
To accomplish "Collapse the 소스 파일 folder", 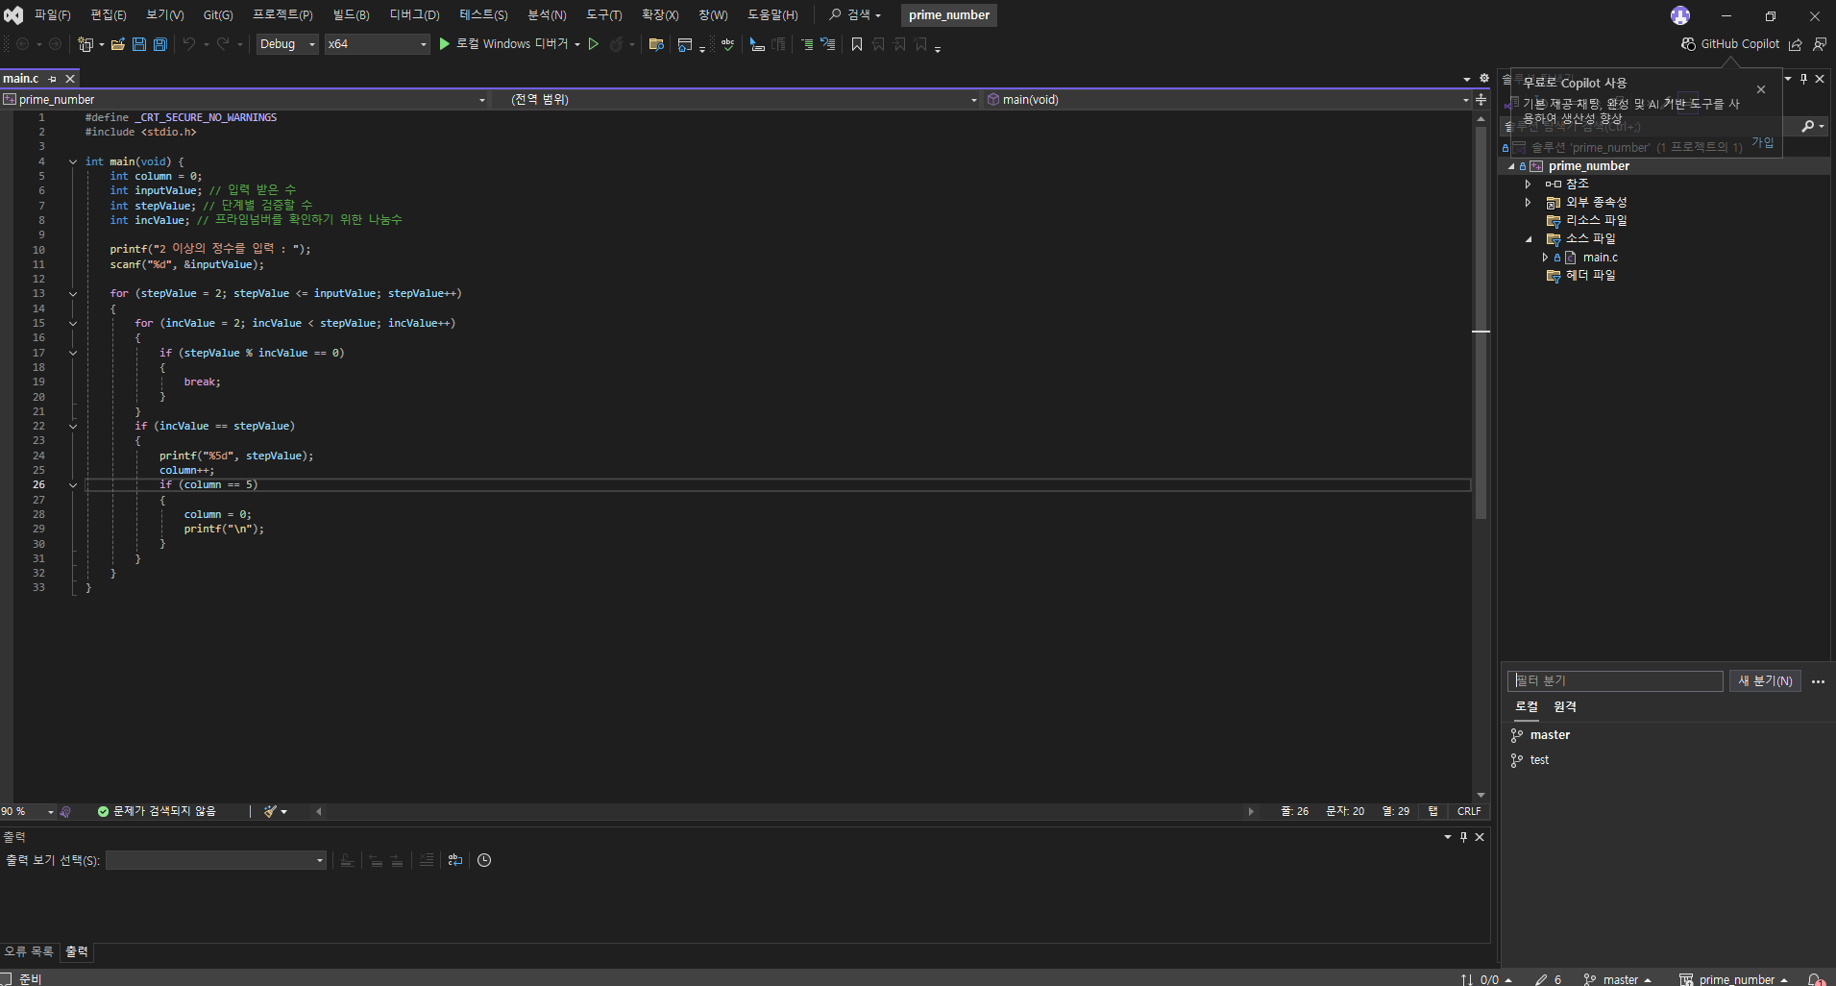I will click(x=1529, y=239).
